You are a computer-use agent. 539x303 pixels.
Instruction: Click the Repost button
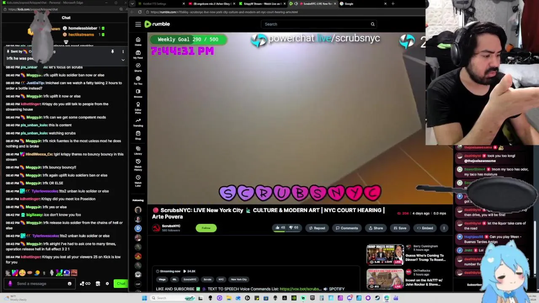(317, 228)
